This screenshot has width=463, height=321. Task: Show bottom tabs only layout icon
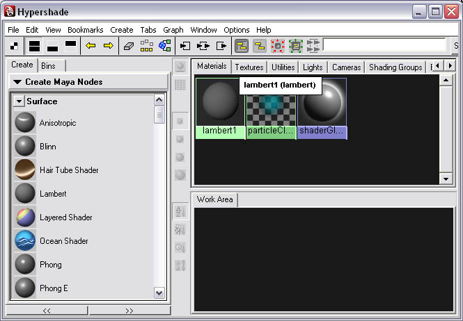(52, 46)
